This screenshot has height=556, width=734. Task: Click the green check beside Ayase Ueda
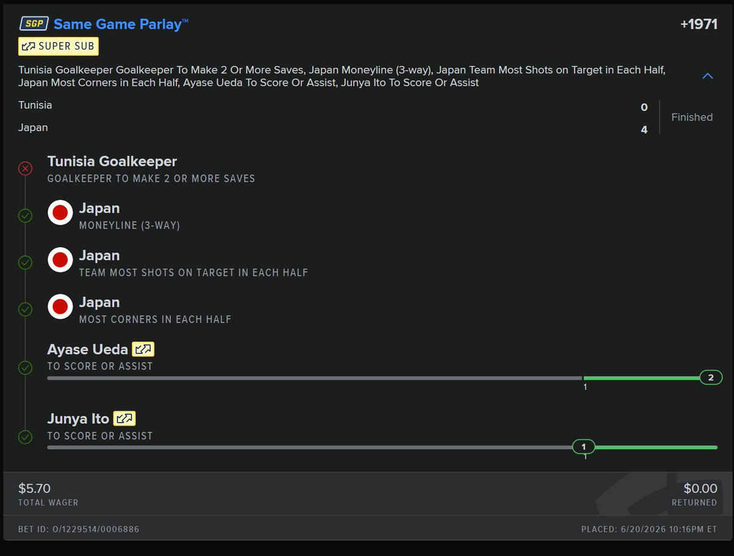tap(25, 368)
